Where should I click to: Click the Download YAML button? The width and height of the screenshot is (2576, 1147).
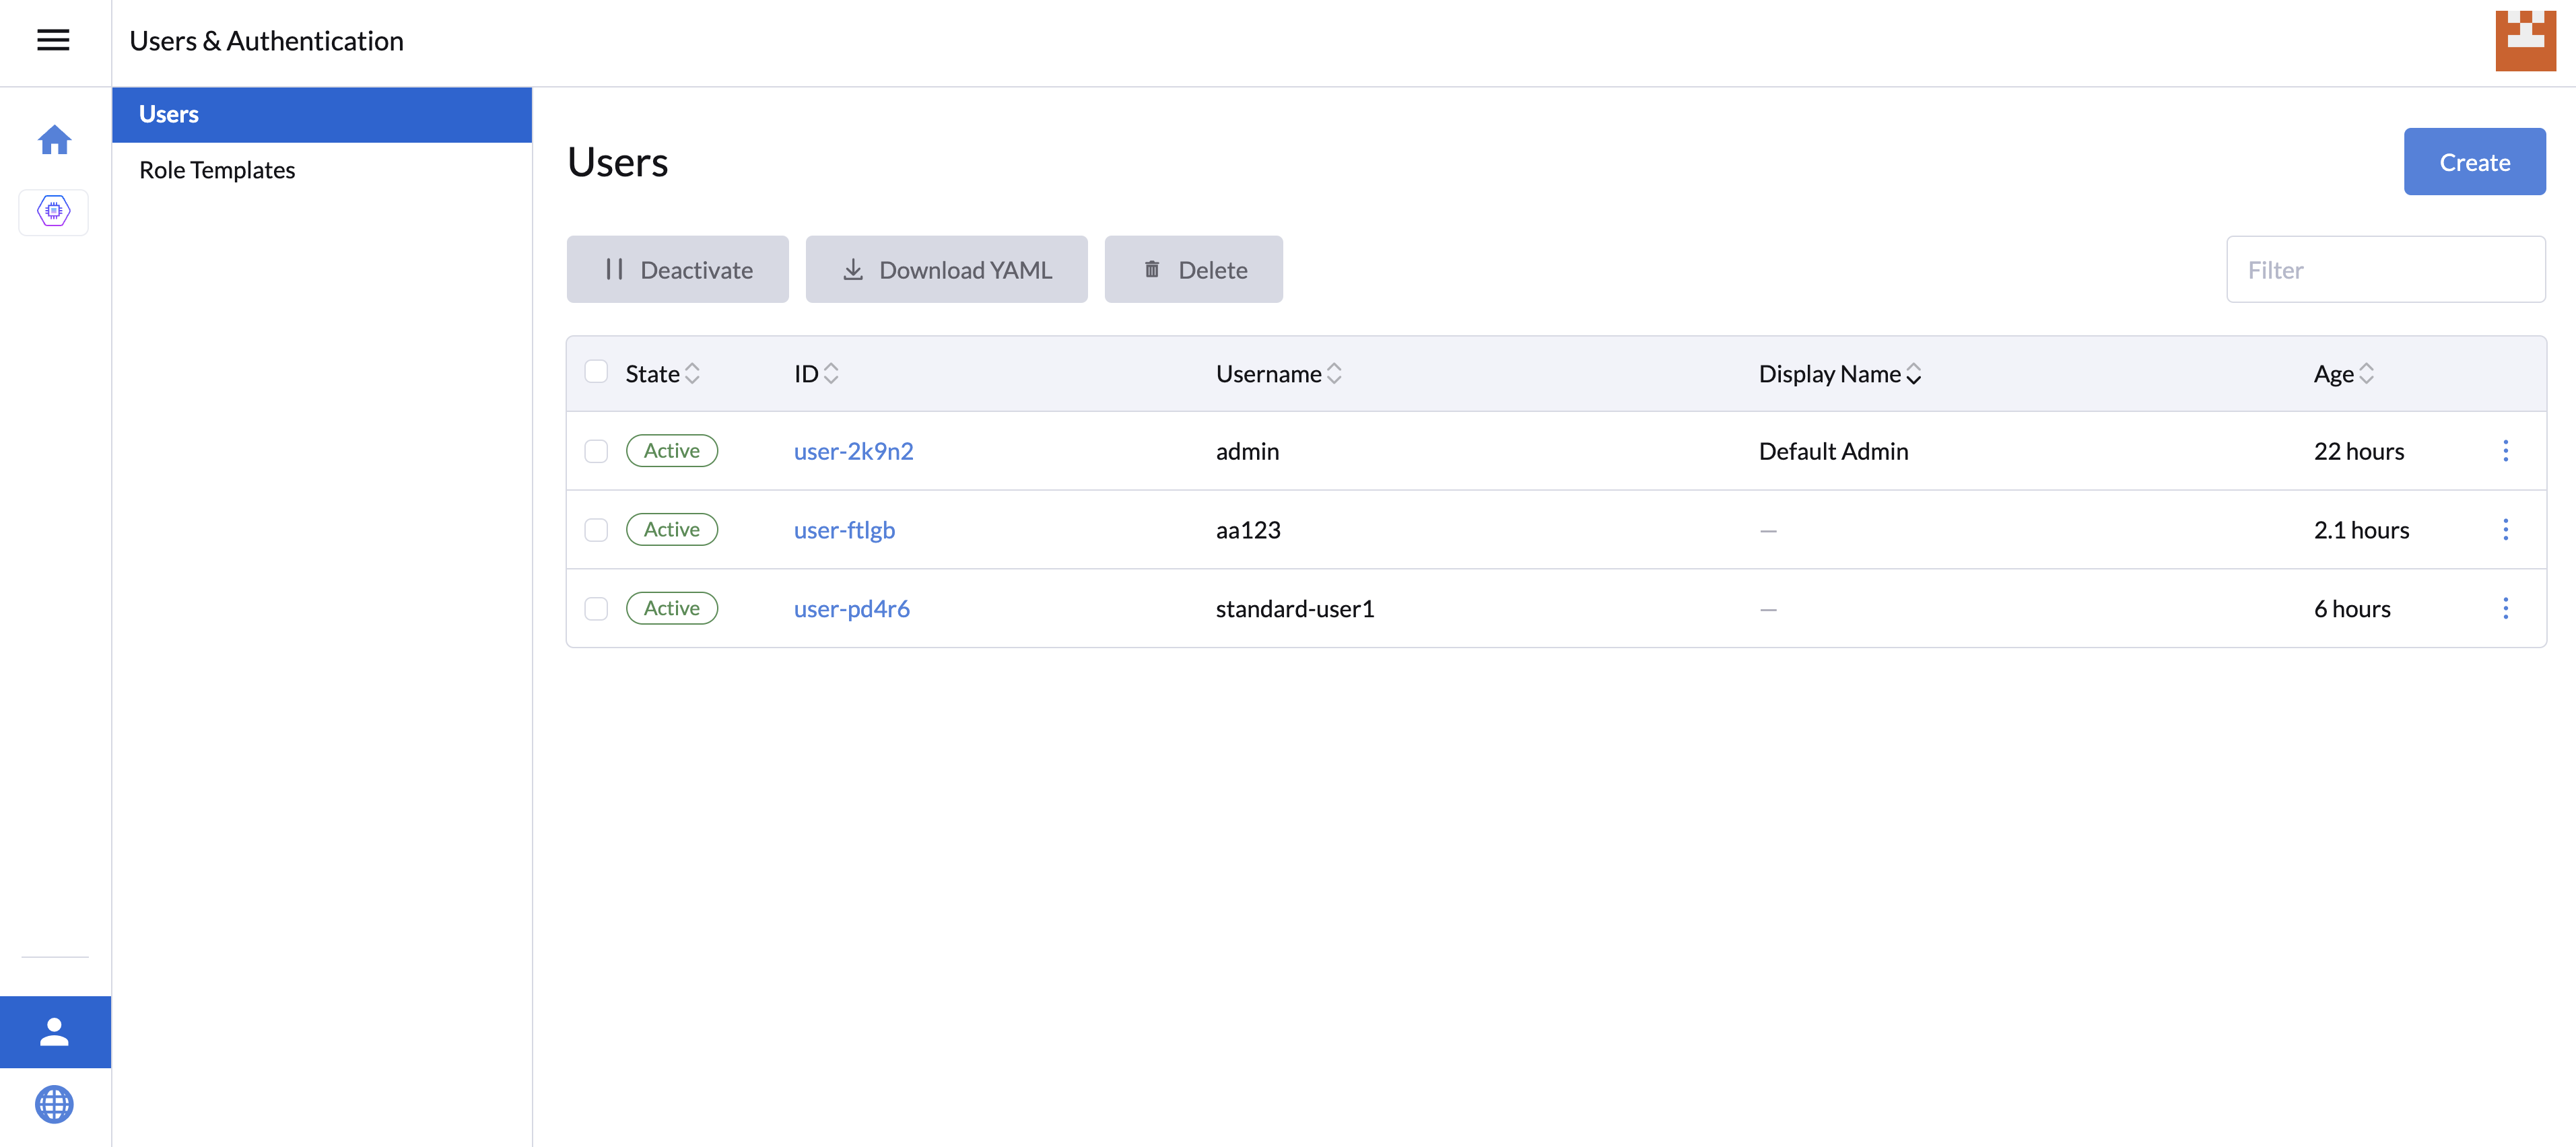tap(946, 269)
